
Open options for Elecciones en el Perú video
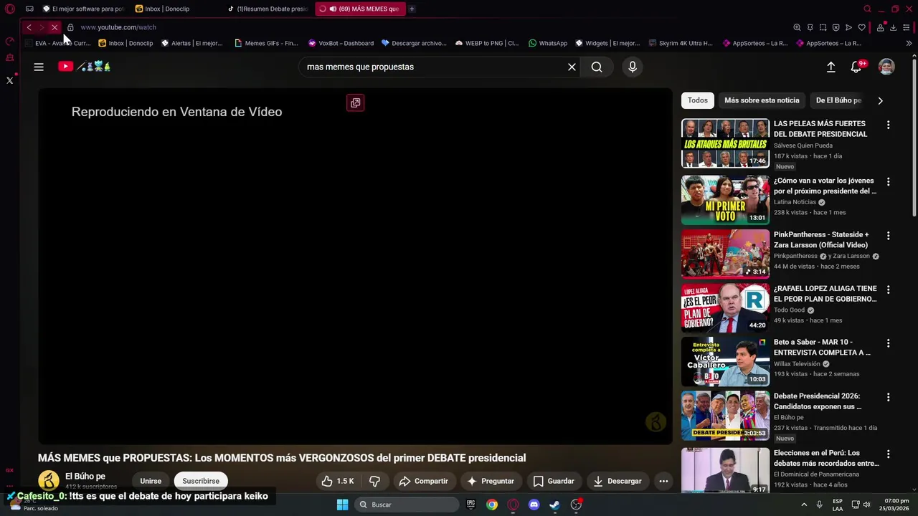click(x=888, y=454)
